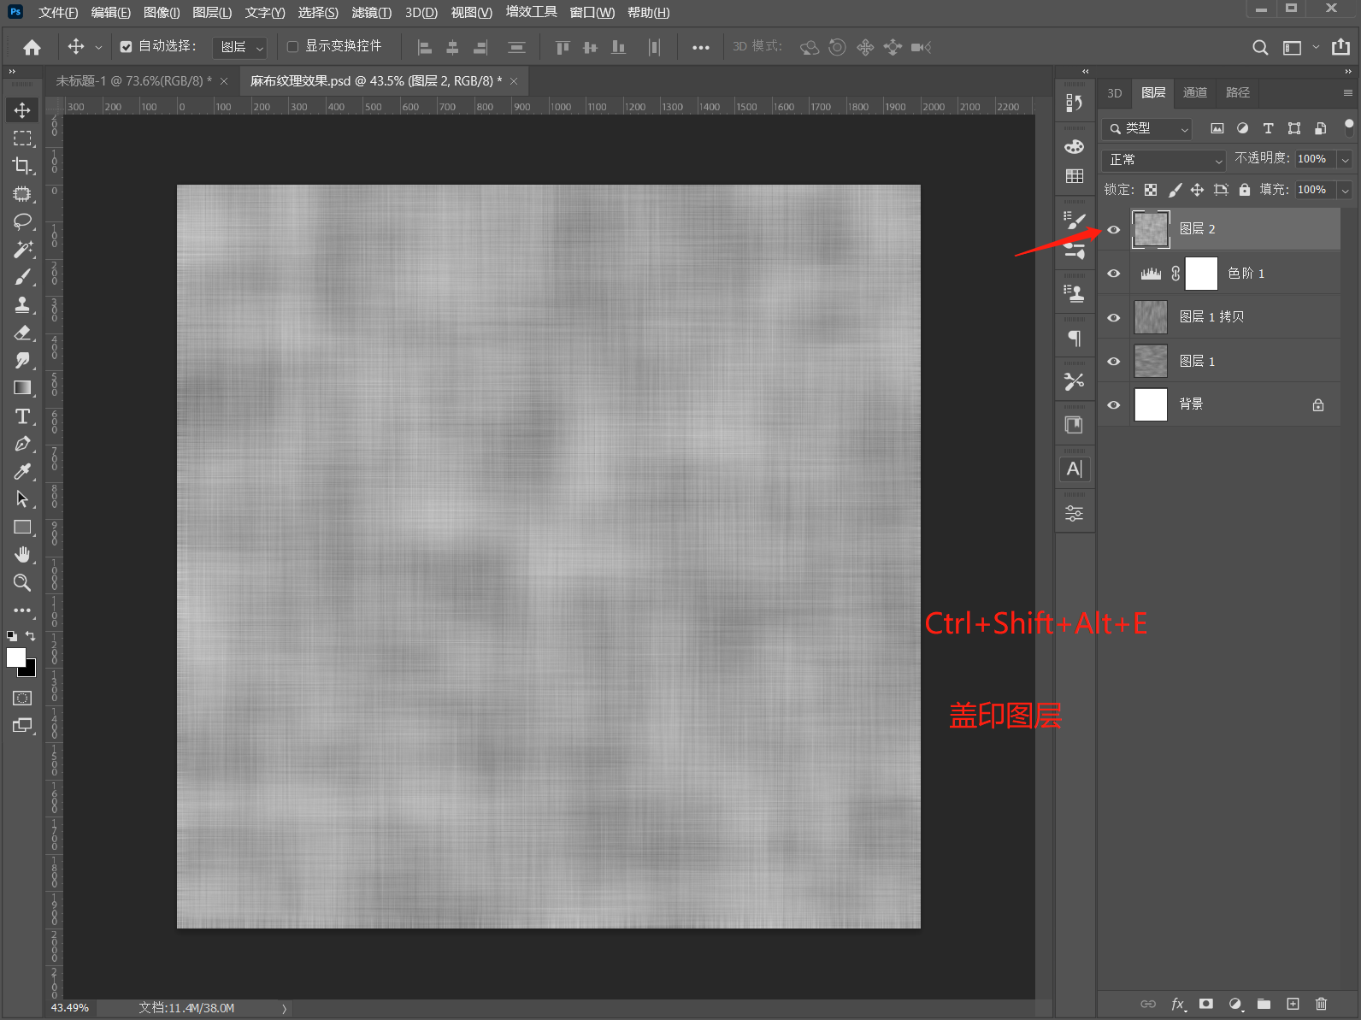Select the Eraser tool
Screen dimensions: 1361x1020
[x=22, y=333]
